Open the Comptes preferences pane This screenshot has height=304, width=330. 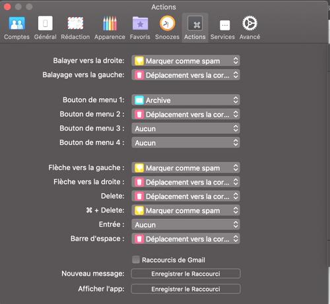16,28
